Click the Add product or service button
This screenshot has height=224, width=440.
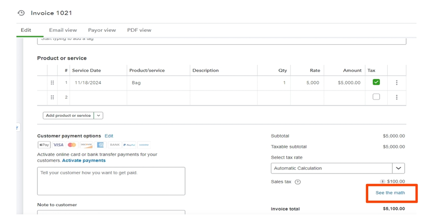(x=68, y=116)
